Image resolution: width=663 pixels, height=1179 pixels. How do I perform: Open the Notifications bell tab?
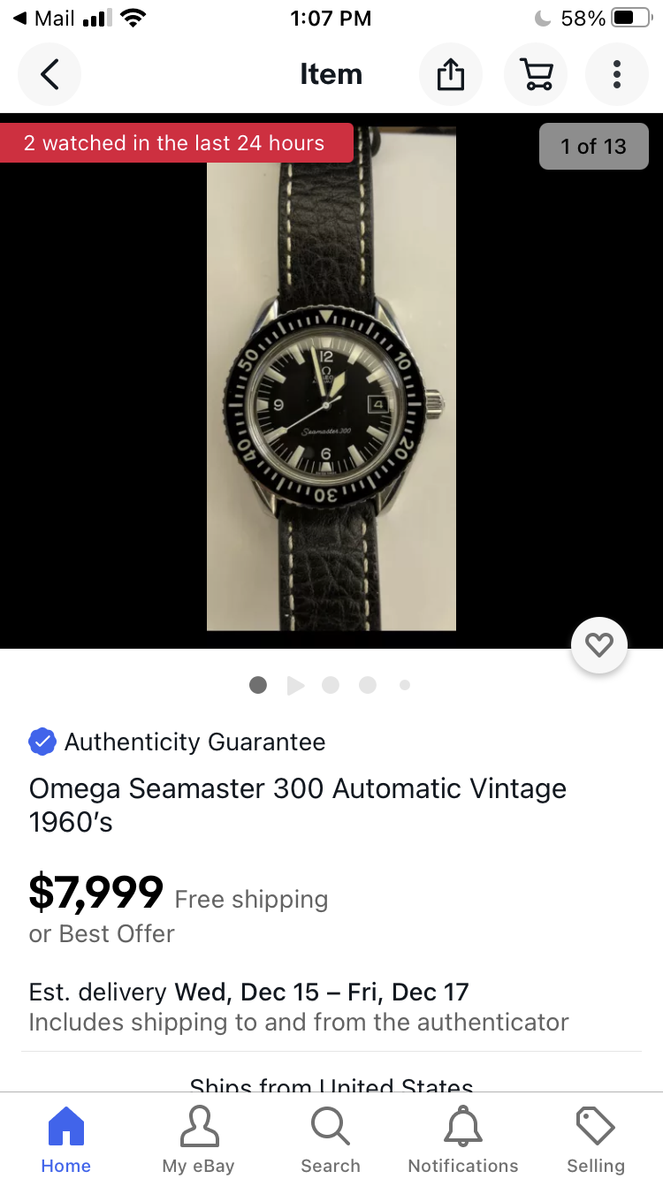[x=463, y=1140]
